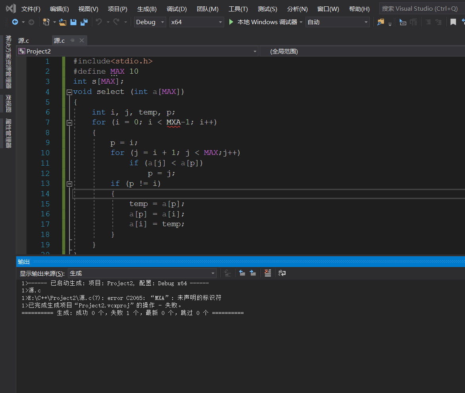Open the 帮助(H) menu
Image resolution: width=465 pixels, height=393 pixels.
(359, 9)
